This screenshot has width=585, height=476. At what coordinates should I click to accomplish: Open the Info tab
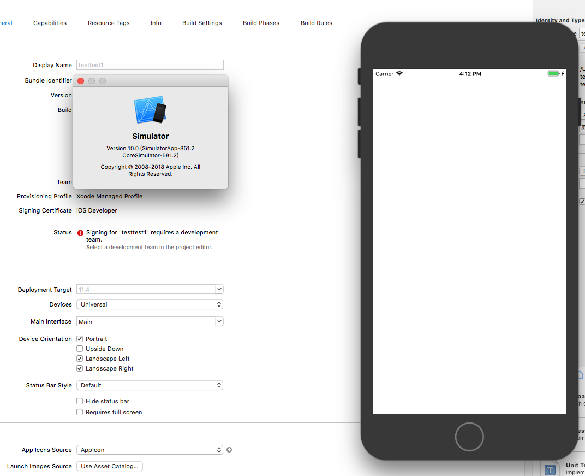pyautogui.click(x=156, y=23)
